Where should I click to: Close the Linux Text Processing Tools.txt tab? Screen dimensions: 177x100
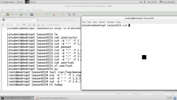click(34, 20)
